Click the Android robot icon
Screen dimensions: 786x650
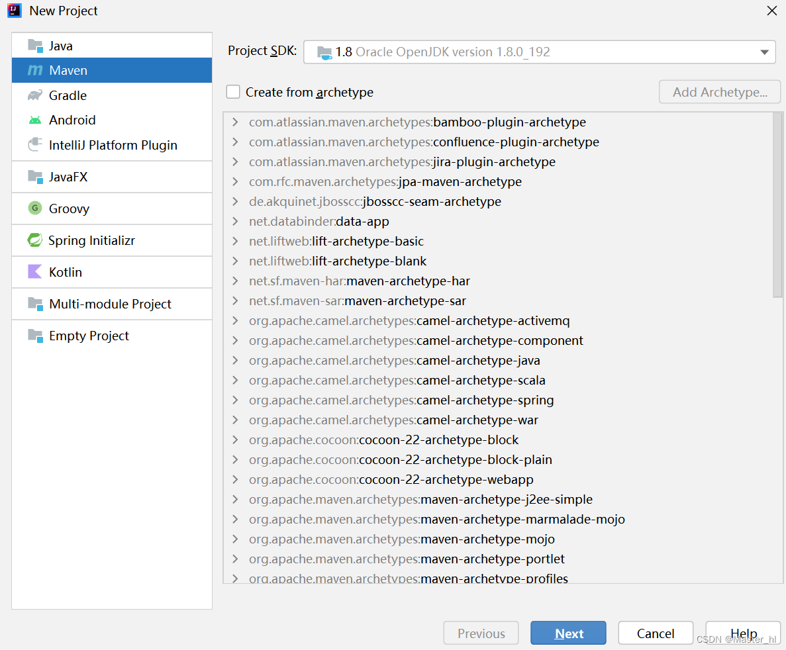tap(35, 120)
